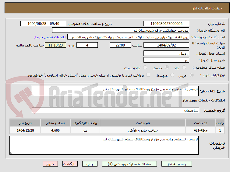Click the buyer name field مدیریت جهادکشاورزی
Image resolution: width=230 pixels, height=172 pixels.
pyautogui.click(x=120, y=30)
